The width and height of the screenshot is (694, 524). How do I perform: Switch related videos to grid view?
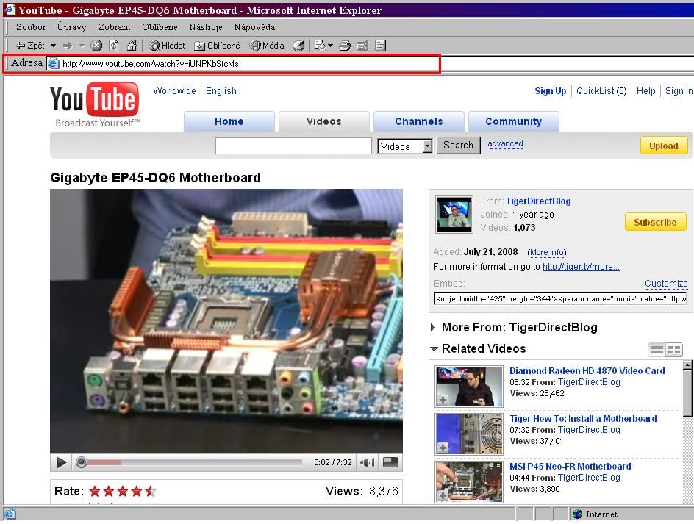pyautogui.click(x=673, y=350)
